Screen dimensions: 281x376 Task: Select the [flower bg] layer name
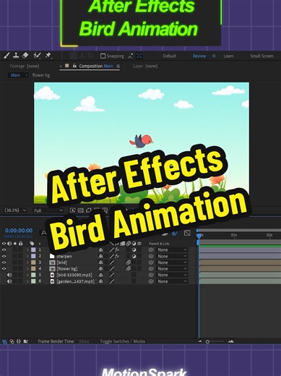(x=66, y=269)
